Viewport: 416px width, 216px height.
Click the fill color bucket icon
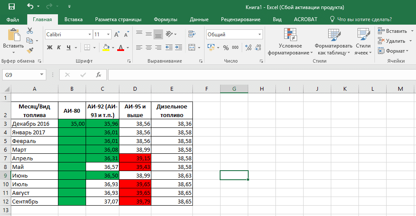(x=106, y=48)
